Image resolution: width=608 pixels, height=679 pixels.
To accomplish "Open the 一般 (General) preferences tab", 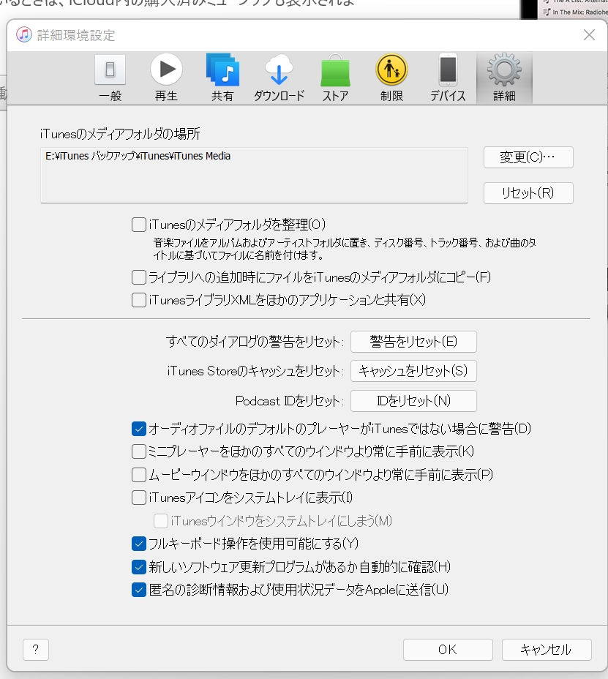I will [x=110, y=78].
